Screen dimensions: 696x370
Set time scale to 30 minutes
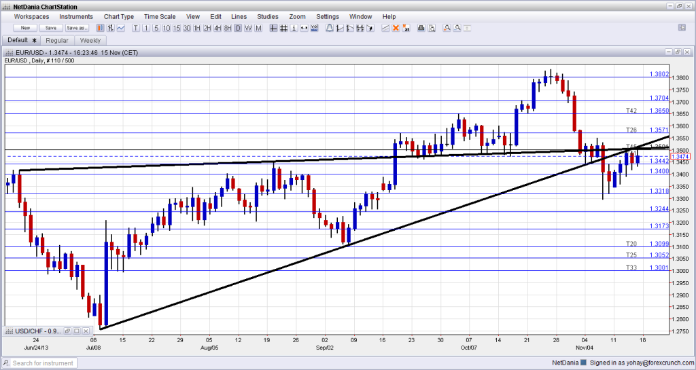(187, 28)
